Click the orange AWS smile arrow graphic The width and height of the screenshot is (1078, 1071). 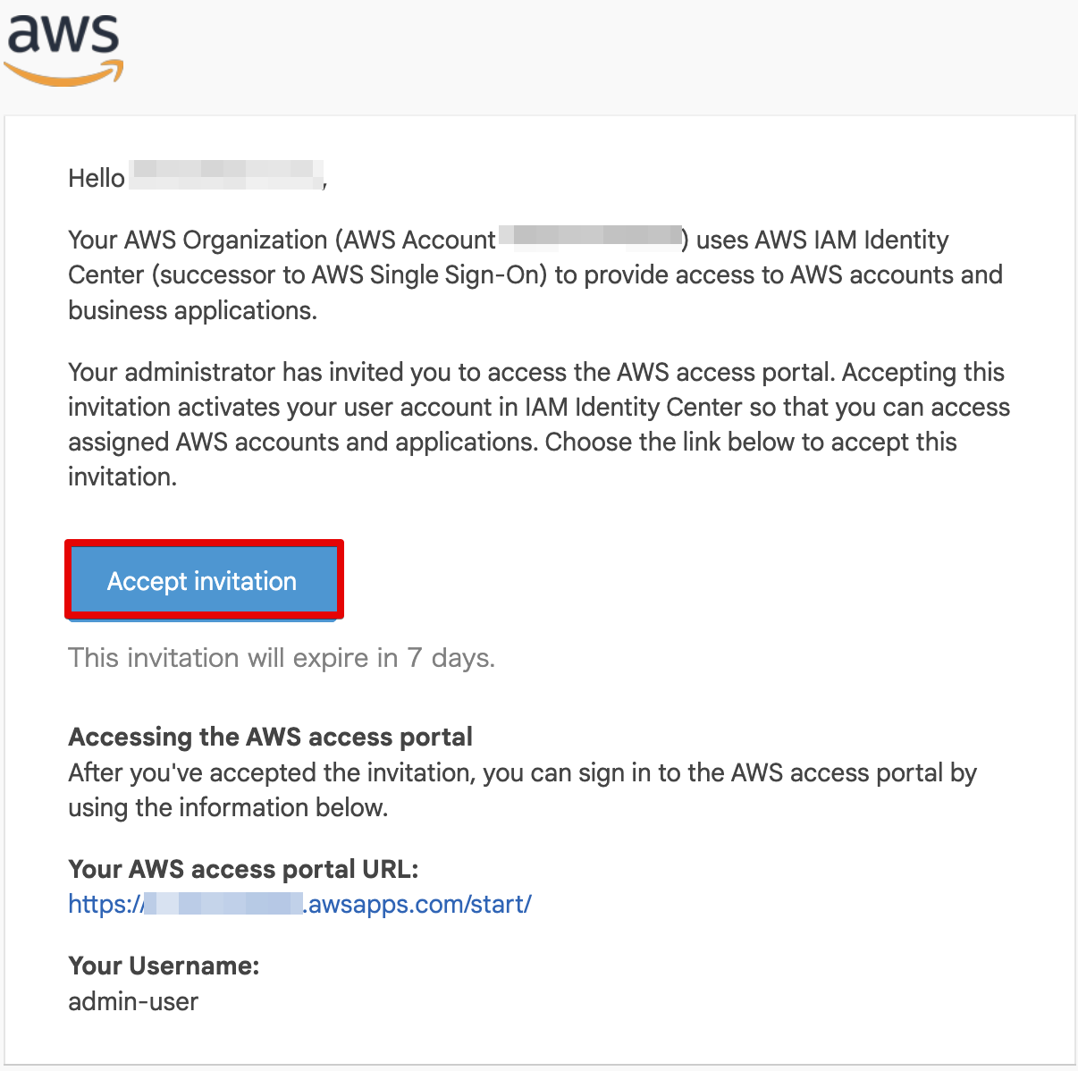63,72
